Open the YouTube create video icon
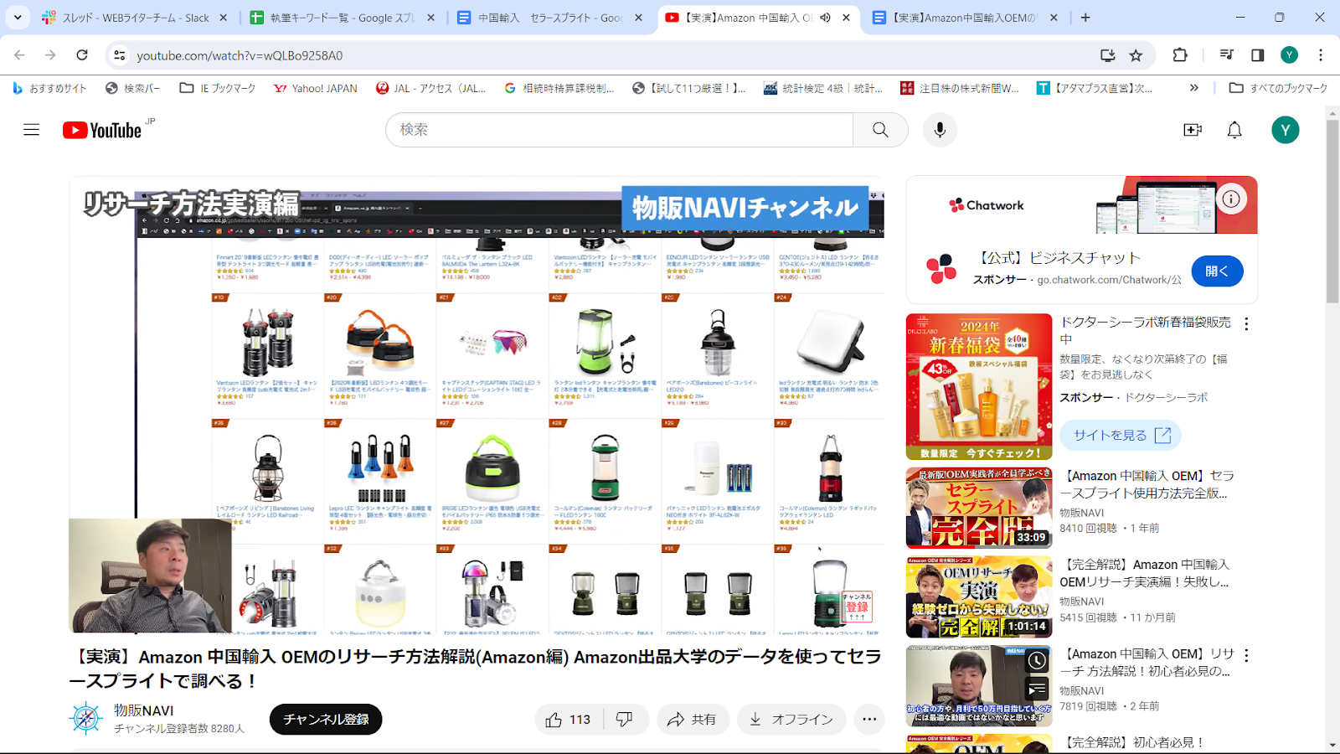This screenshot has height=754, width=1340. [1193, 130]
